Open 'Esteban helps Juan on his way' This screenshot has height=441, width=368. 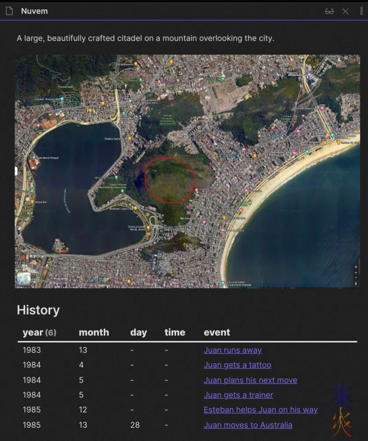click(260, 410)
